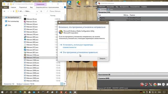Open Task View on the taskbar

pyautogui.click(x=15, y=92)
